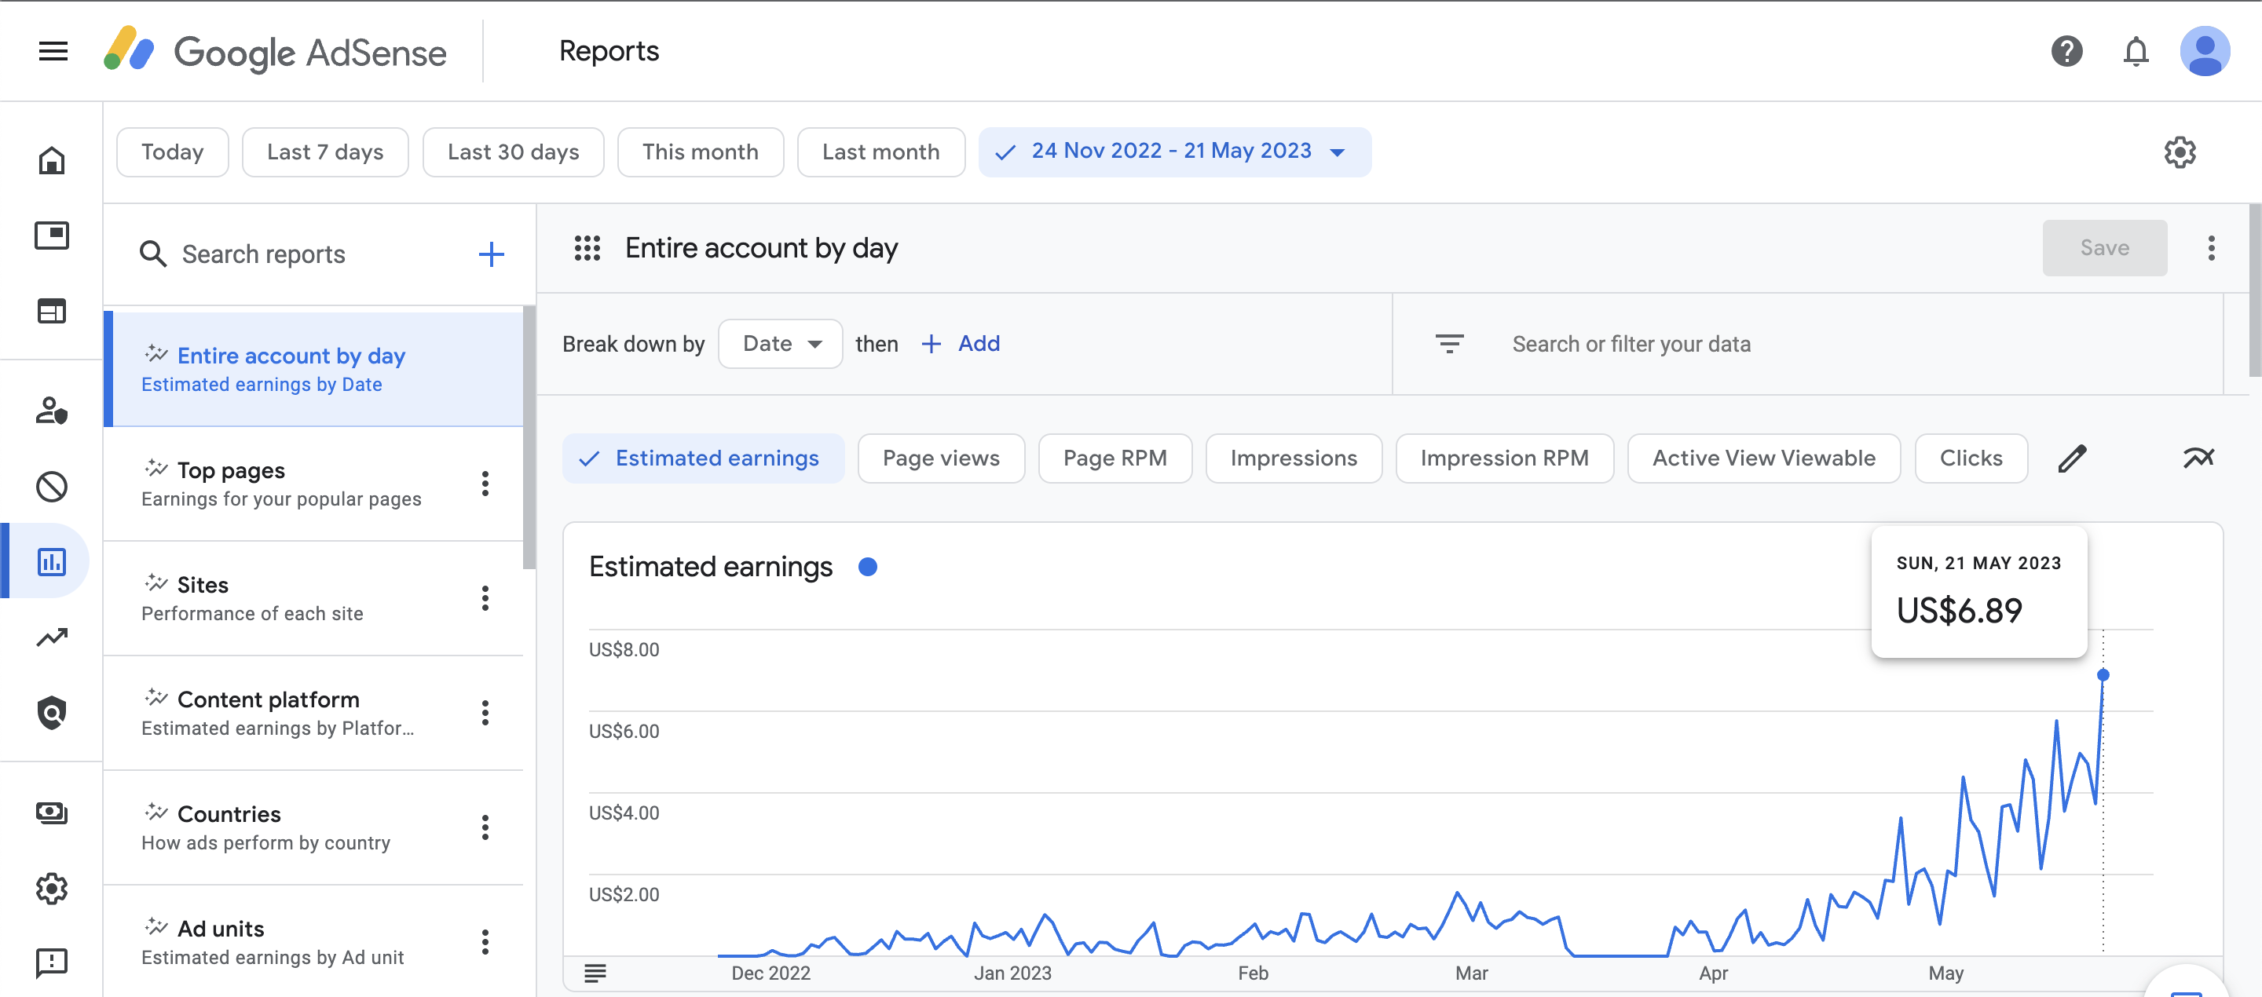Select the Last 30 days range
Image resolution: width=2262 pixels, height=997 pixels.
point(513,152)
